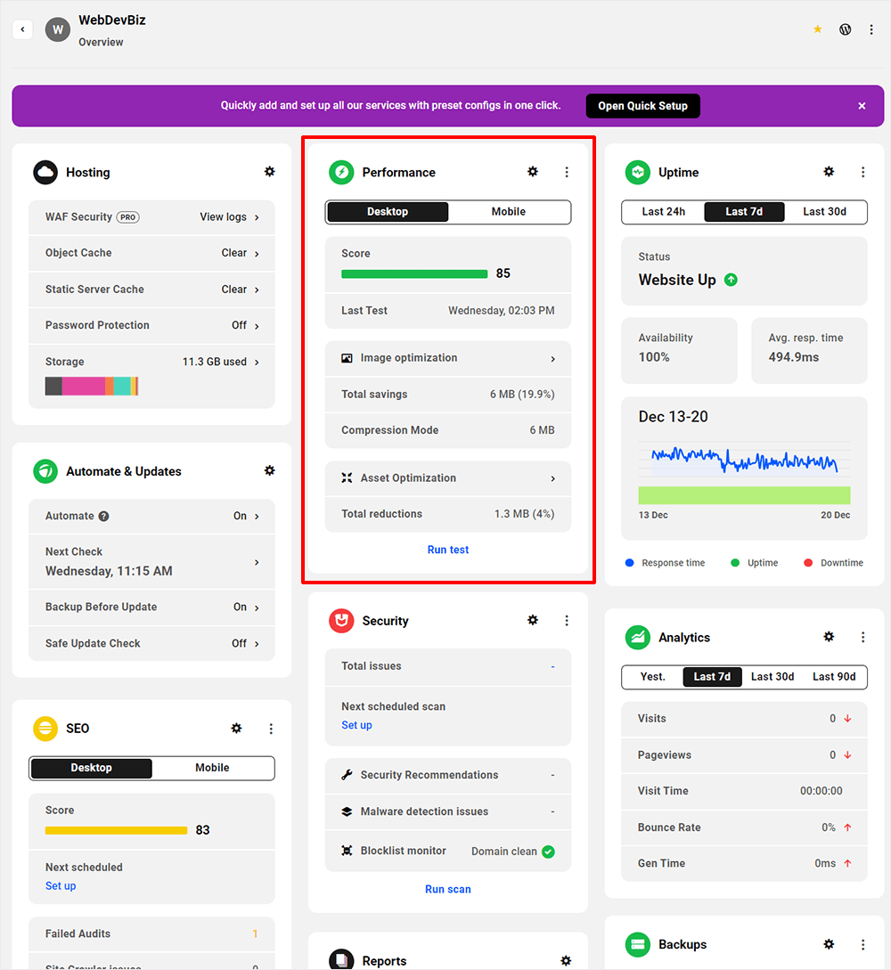Click Automate help question mark
The image size is (891, 970).
click(x=104, y=516)
